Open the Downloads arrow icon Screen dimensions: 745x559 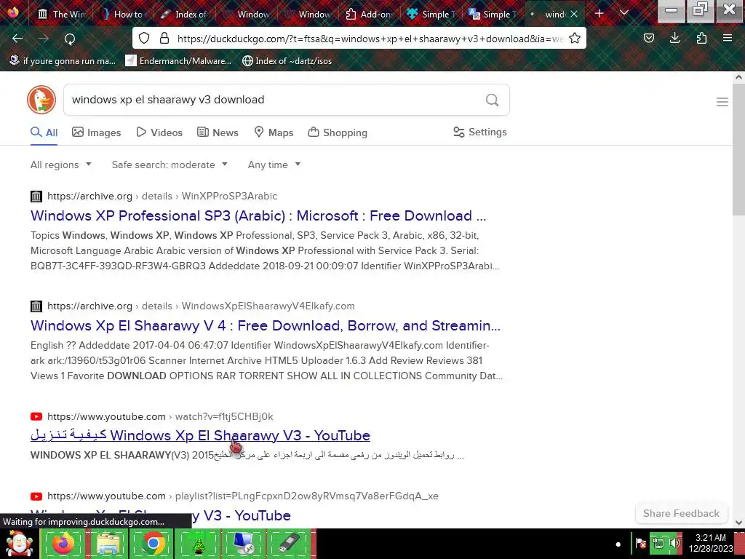(x=674, y=38)
